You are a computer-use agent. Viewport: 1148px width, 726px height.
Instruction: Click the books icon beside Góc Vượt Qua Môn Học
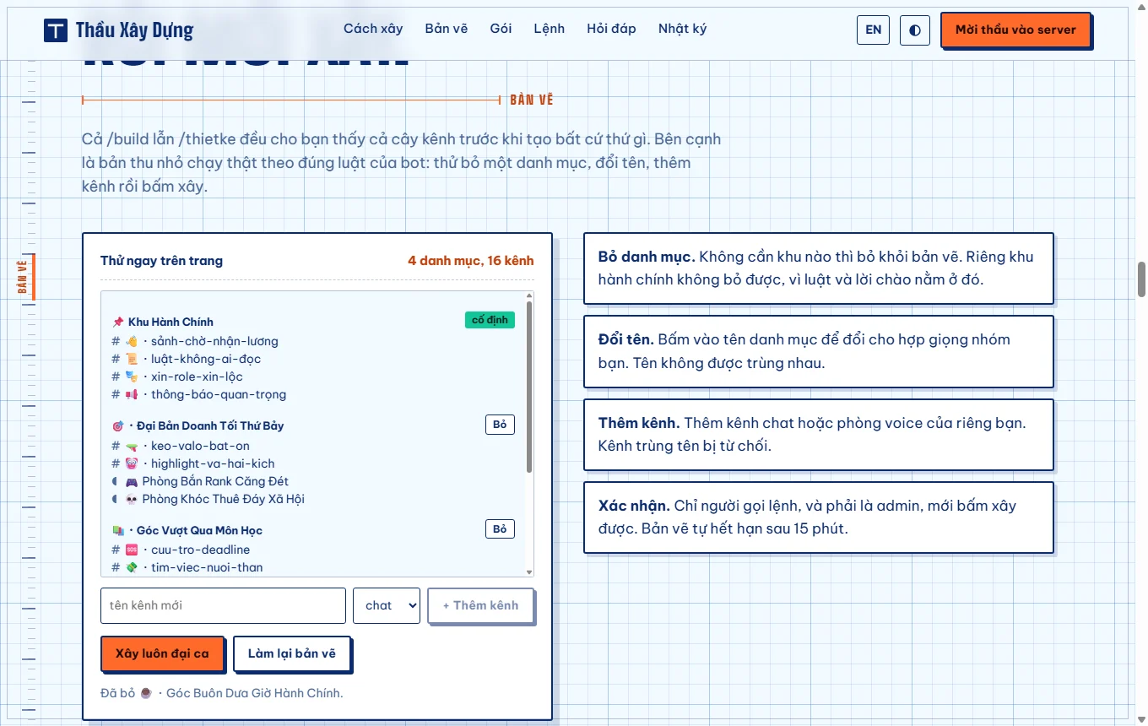117,530
